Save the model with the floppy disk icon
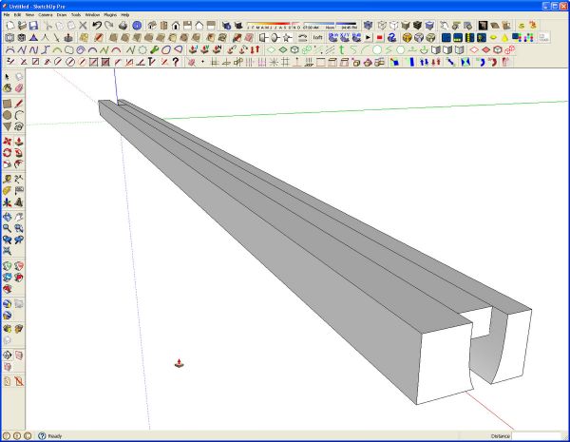Screen dimensions: 570x442 coord(33,26)
